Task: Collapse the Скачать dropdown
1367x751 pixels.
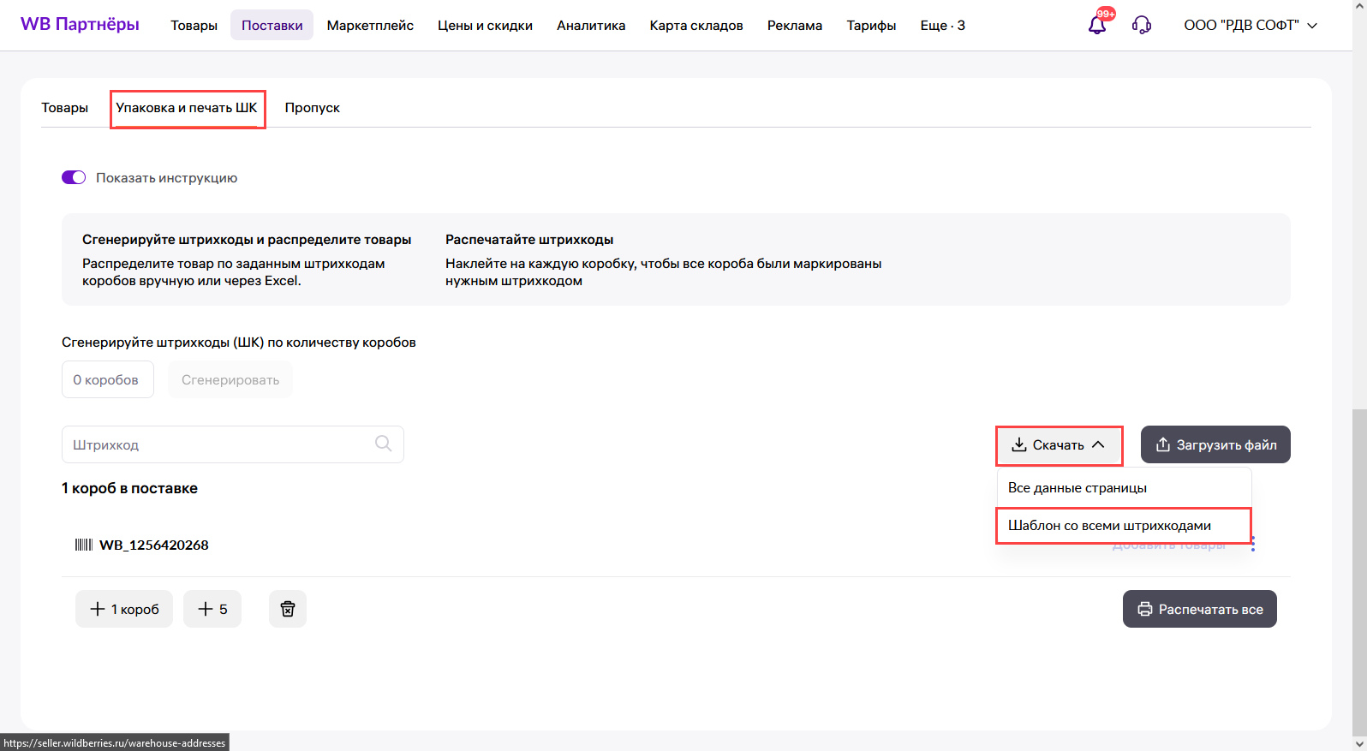Action: [1059, 445]
